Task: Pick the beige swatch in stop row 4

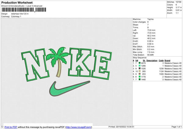Action: (140, 71)
